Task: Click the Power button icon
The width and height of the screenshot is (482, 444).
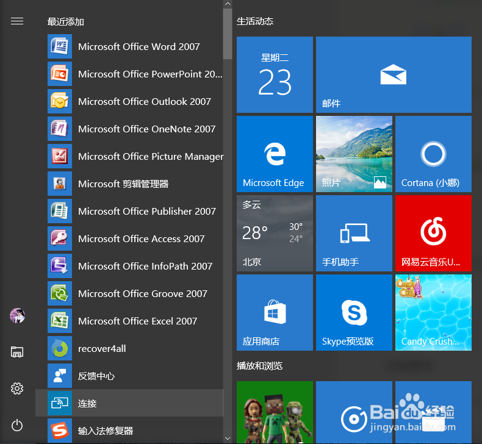Action: [17, 426]
